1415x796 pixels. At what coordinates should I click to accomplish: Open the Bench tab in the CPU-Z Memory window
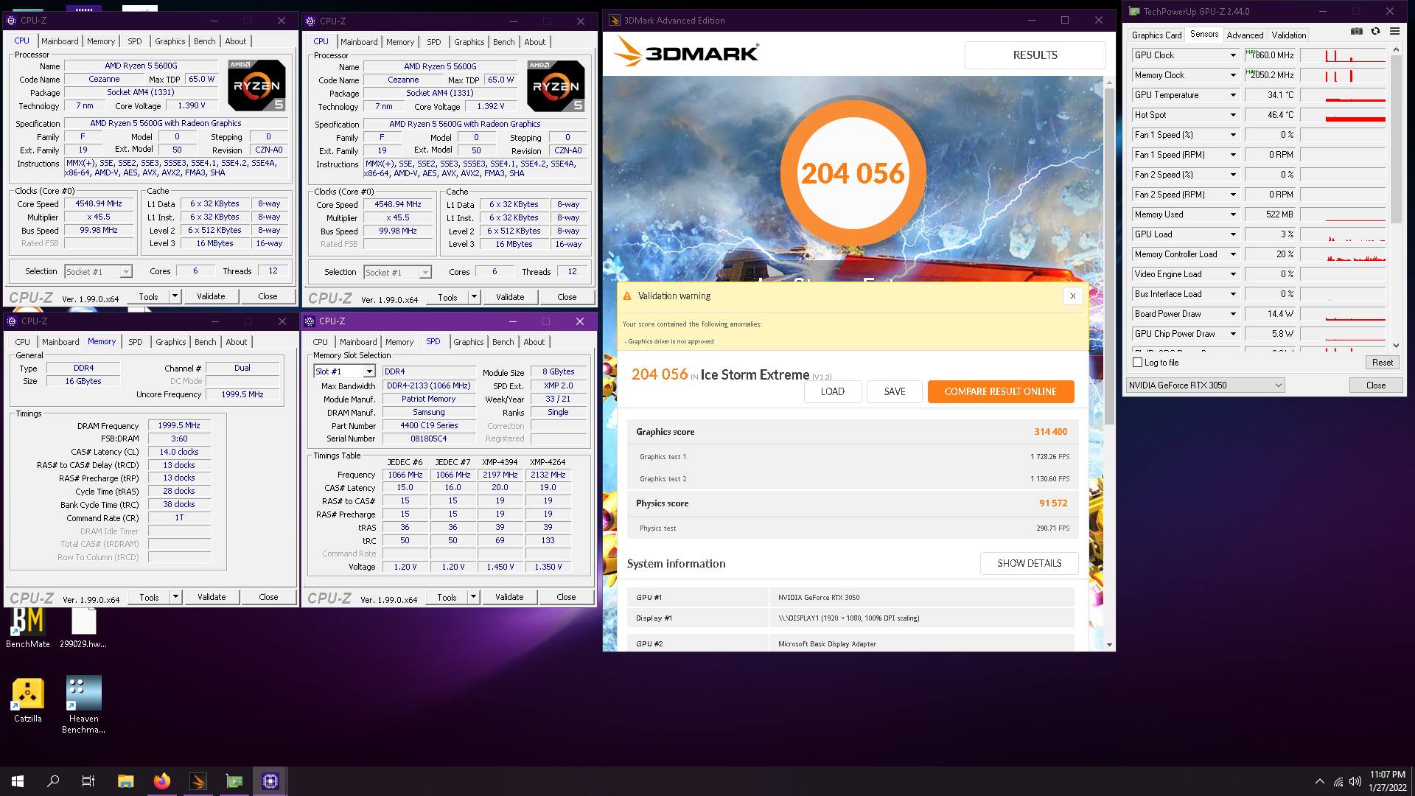click(x=205, y=342)
